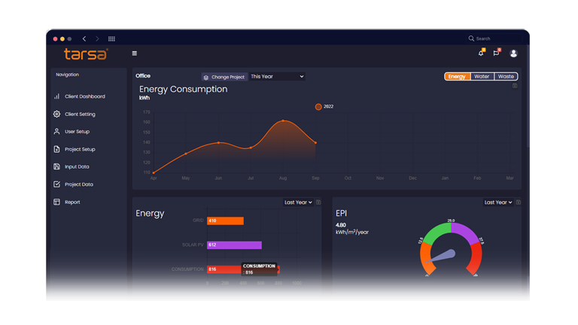This screenshot has width=578, height=325.
Task: Click the Client Setting gear icon
Action: tap(56, 114)
